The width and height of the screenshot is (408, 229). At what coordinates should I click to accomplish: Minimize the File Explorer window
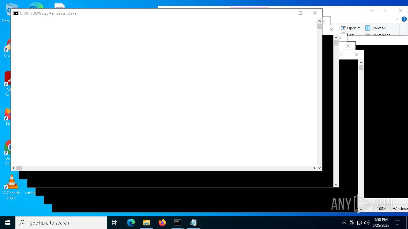click(x=371, y=10)
